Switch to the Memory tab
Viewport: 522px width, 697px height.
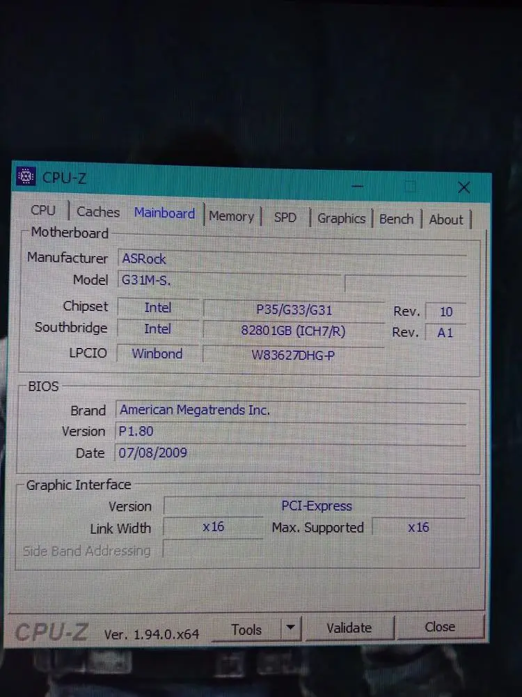[x=231, y=217]
